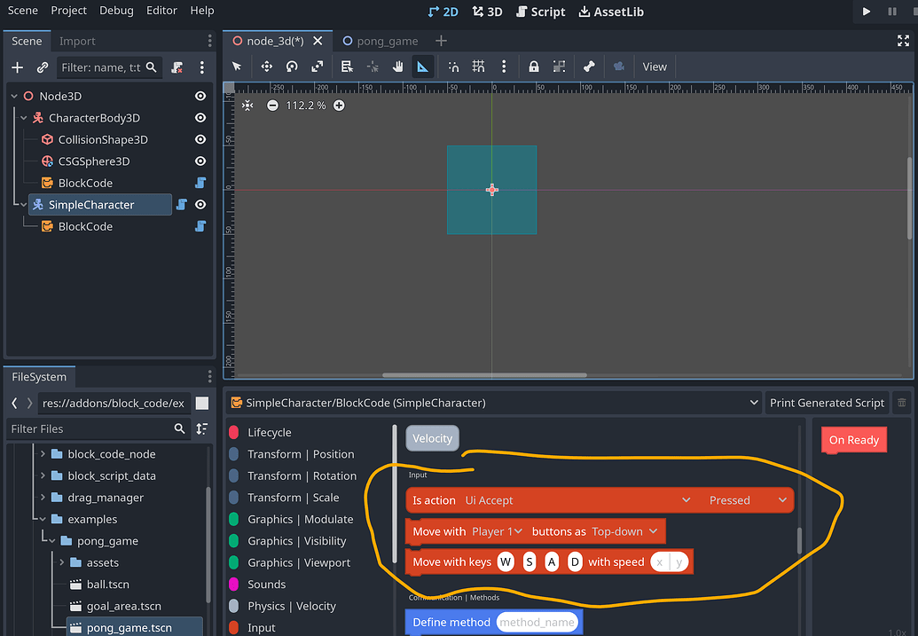Switch to Script workspace
918x636 pixels.
(x=540, y=12)
